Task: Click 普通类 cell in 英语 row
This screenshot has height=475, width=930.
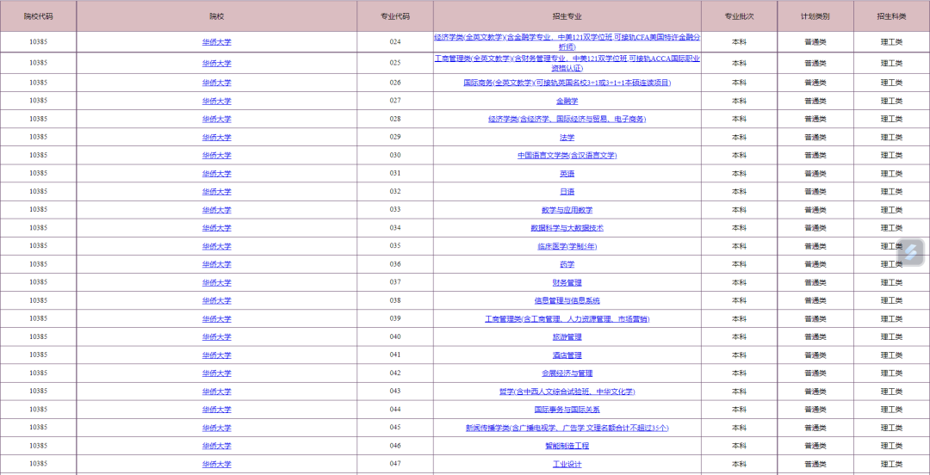Action: click(x=815, y=173)
